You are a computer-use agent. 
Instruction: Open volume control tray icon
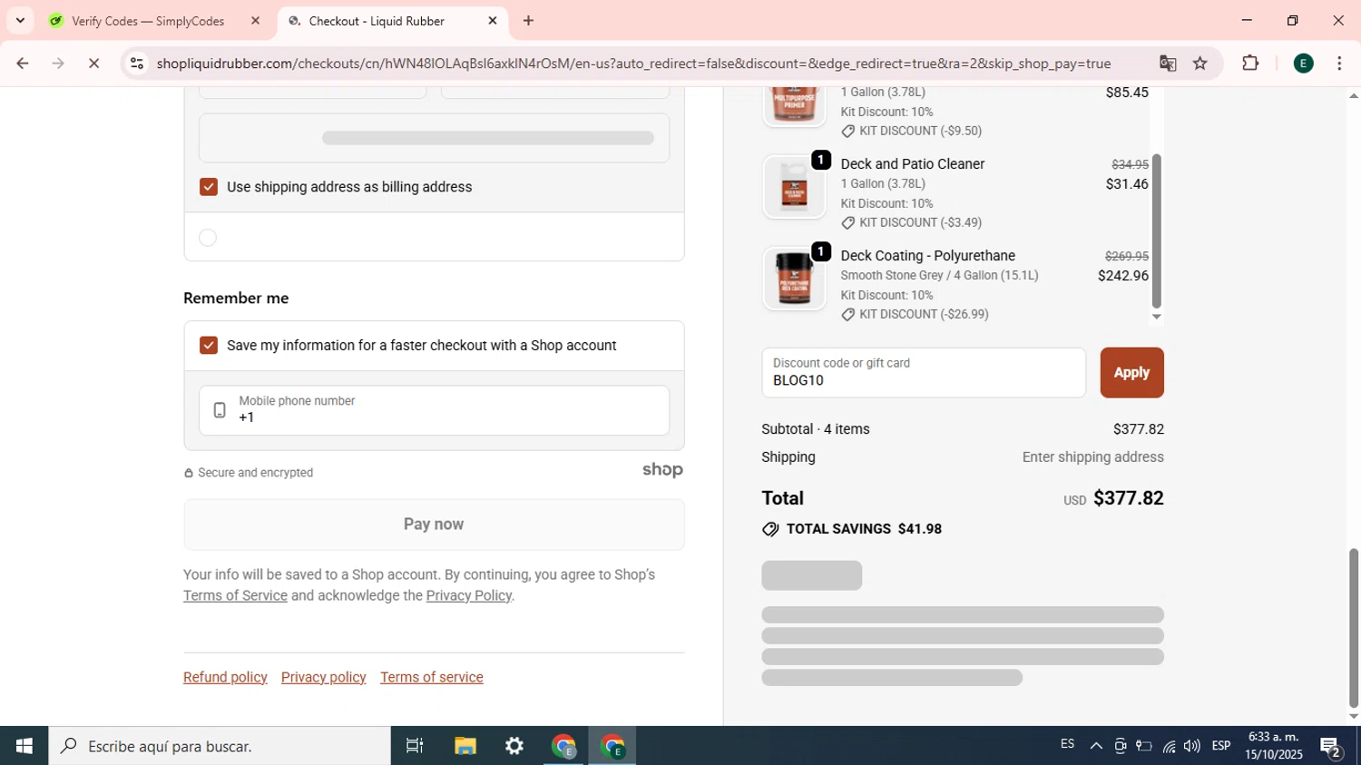pos(1192,746)
